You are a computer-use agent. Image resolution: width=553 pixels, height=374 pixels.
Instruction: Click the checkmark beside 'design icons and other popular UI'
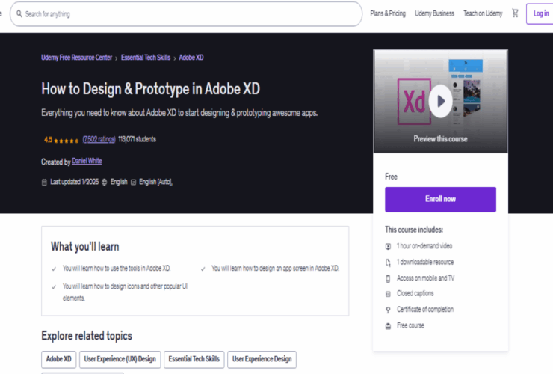(54, 287)
